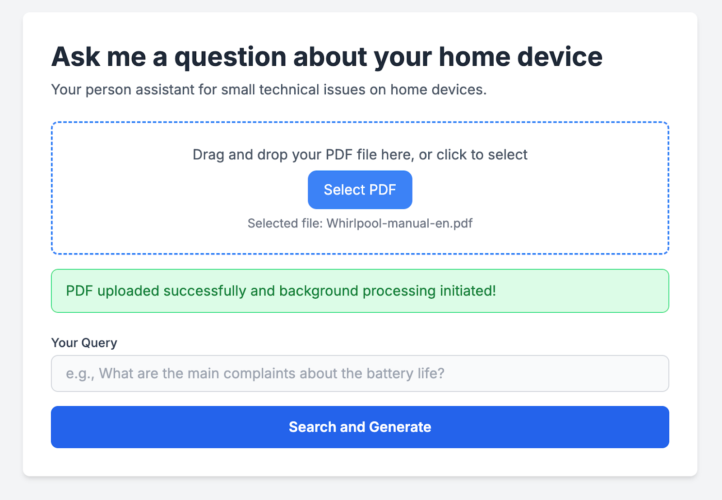Focus the Your Query input field
The height and width of the screenshot is (500, 722).
360,373
